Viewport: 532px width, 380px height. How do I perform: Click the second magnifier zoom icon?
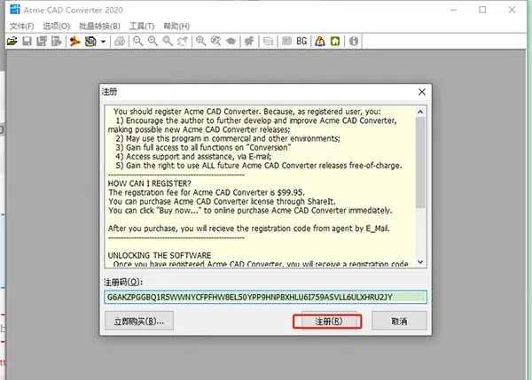(x=153, y=42)
